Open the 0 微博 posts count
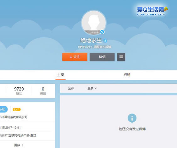This screenshot has height=148, width=177. click(x=43, y=91)
